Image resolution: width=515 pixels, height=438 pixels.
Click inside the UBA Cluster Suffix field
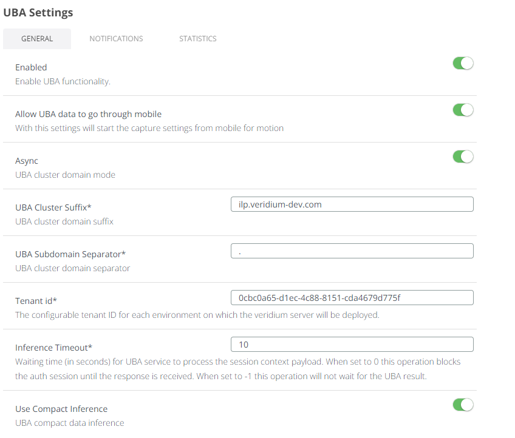point(352,204)
